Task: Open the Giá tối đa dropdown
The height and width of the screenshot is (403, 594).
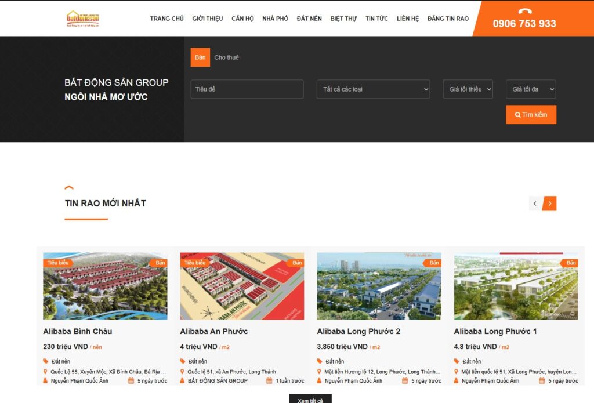Action: click(x=531, y=89)
